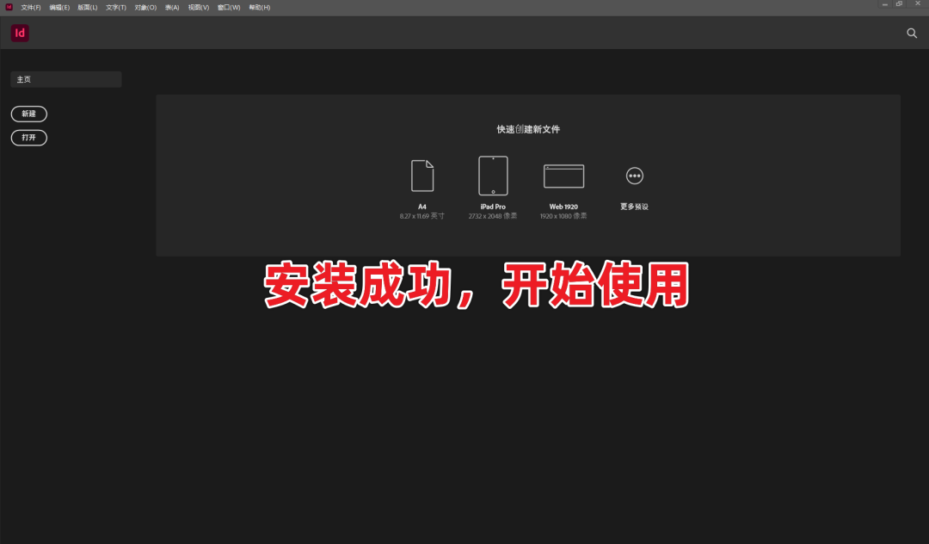Click the red InDesign logo icon
929x544 pixels.
click(19, 33)
